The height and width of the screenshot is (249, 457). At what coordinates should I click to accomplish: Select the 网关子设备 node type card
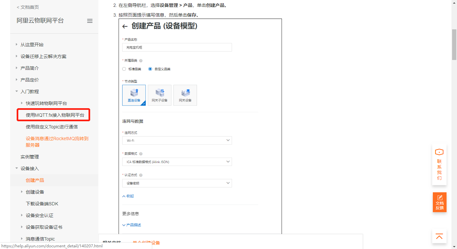pyautogui.click(x=159, y=95)
